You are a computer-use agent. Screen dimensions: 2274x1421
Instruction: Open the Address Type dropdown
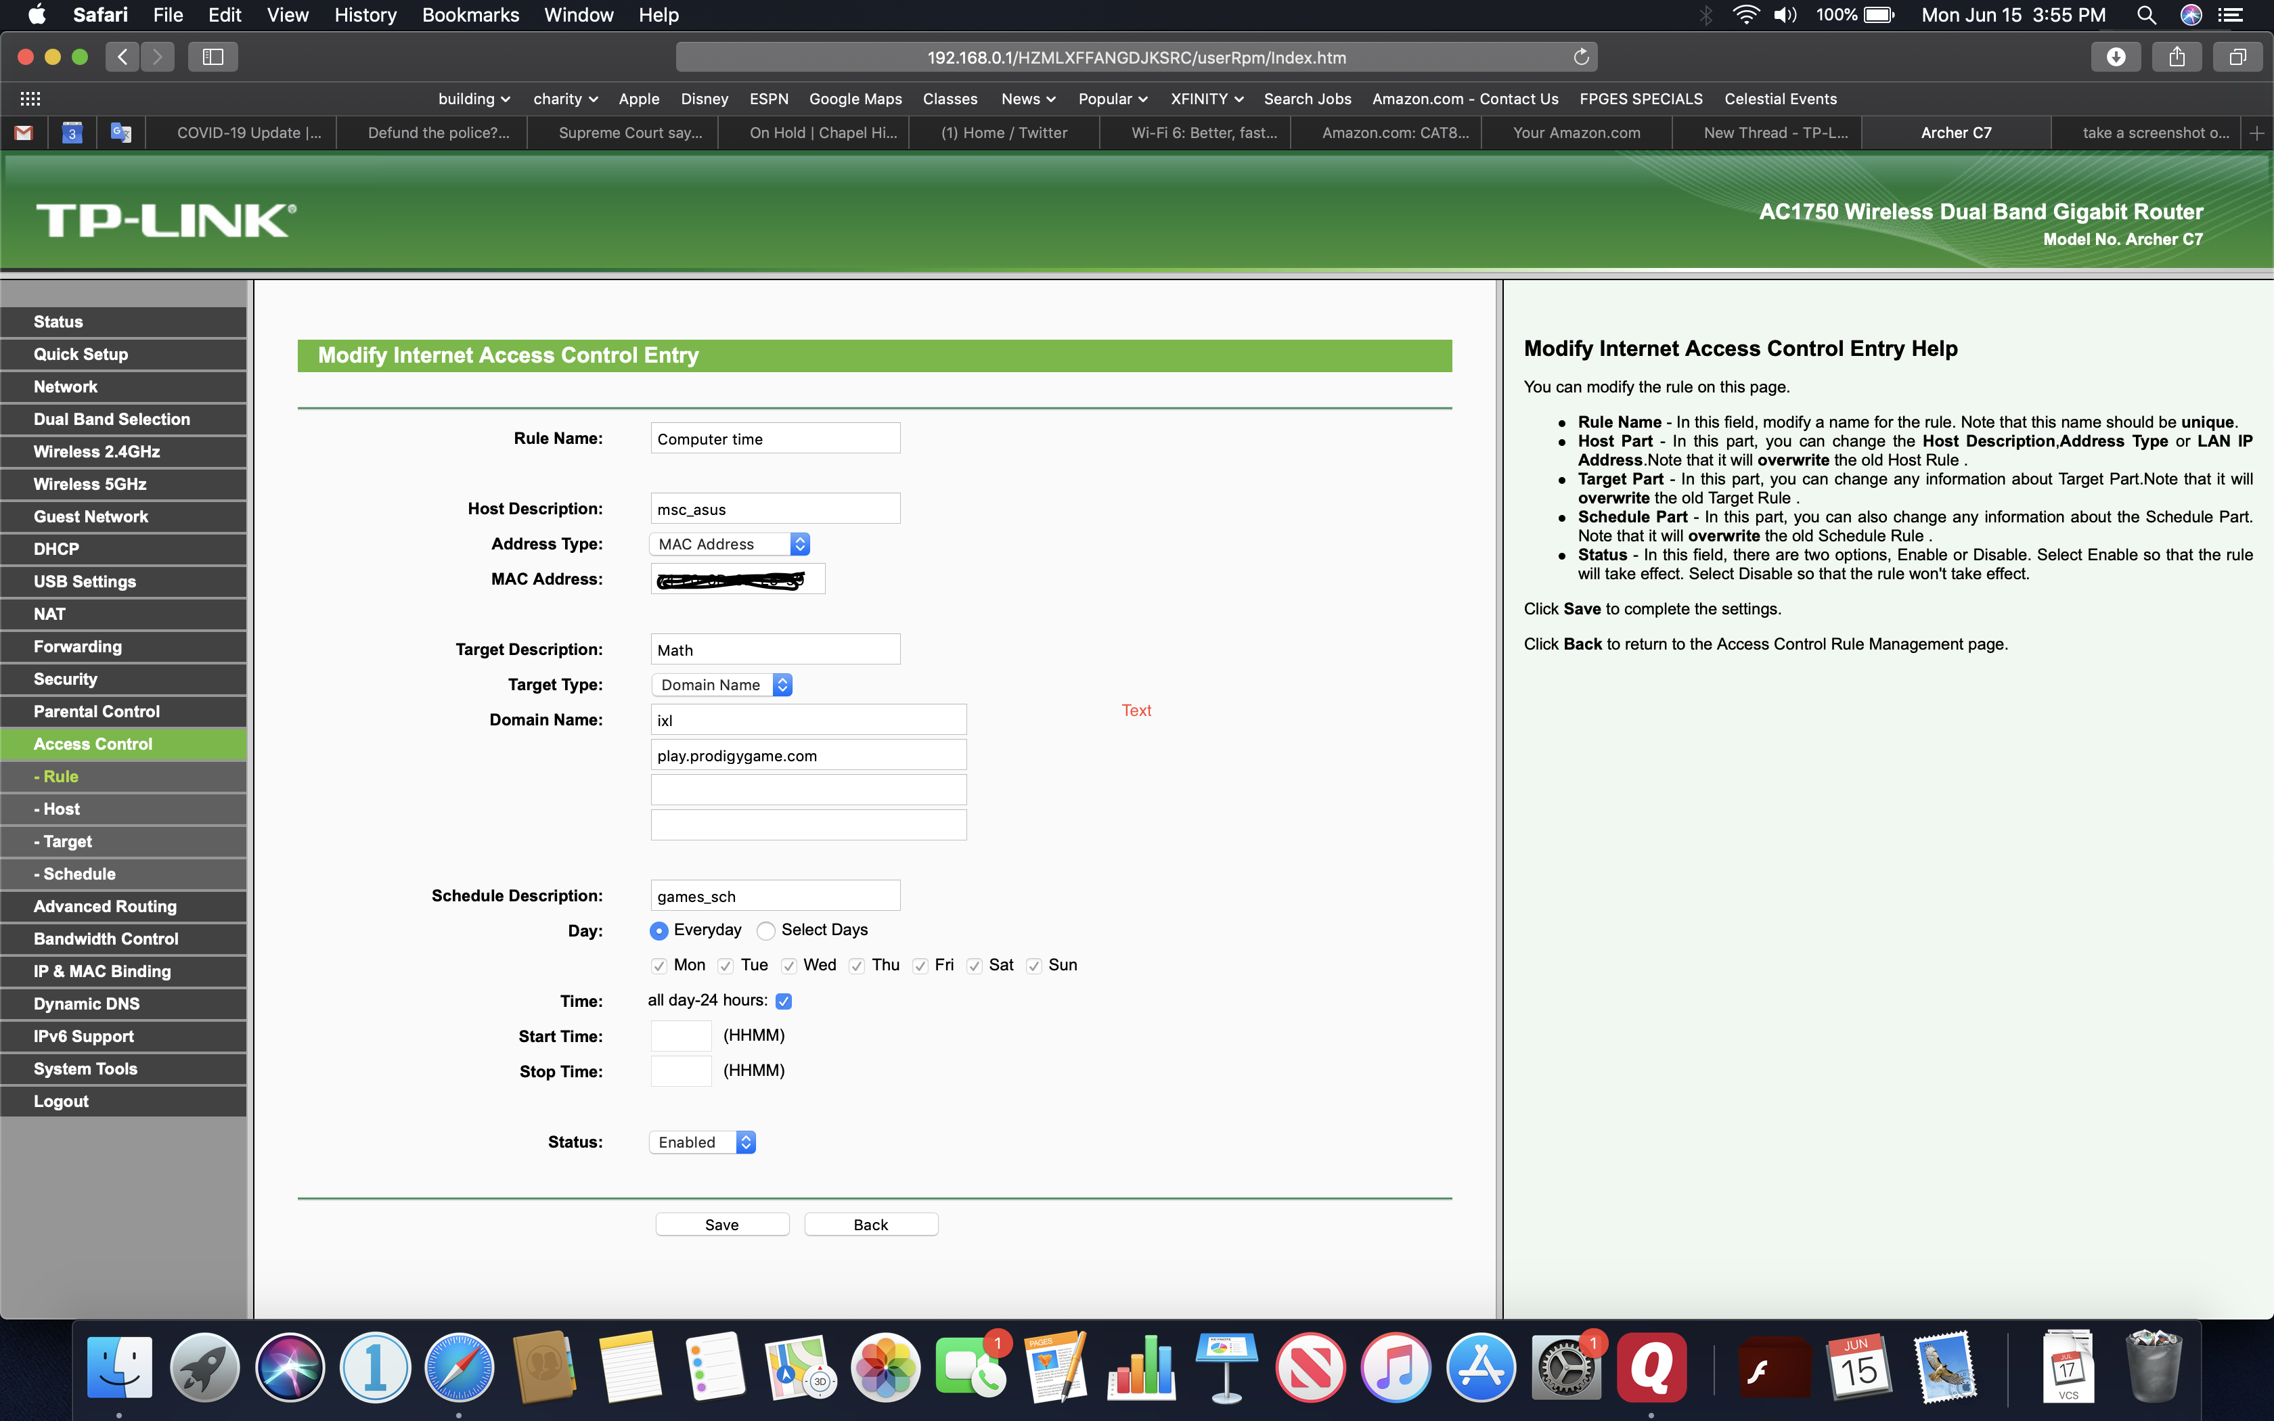click(729, 544)
